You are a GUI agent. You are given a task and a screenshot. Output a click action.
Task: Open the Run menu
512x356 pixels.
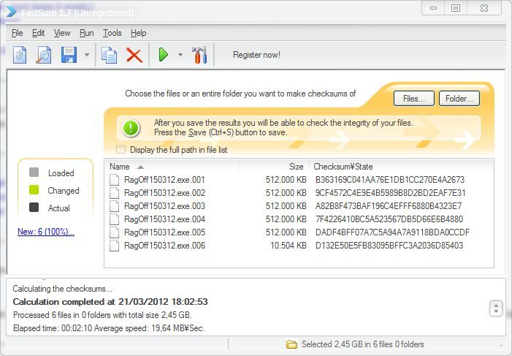pos(86,33)
